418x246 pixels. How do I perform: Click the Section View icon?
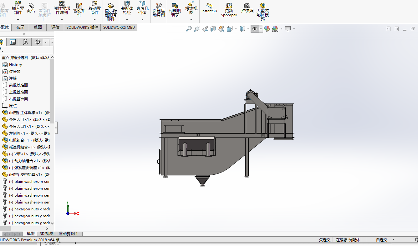pyautogui.click(x=213, y=29)
